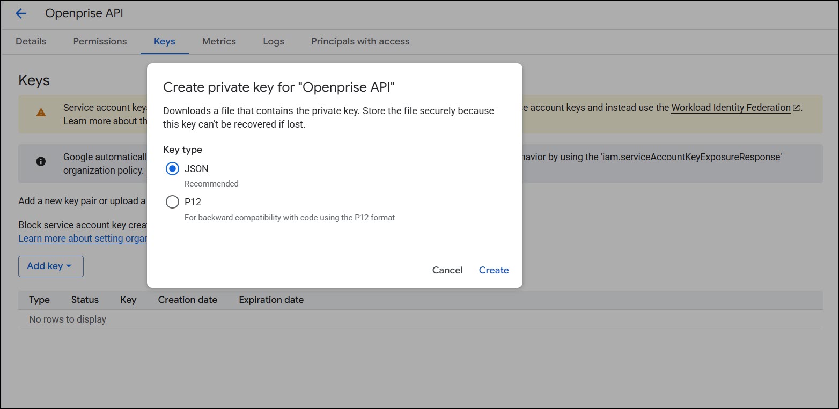This screenshot has width=839, height=409.
Task: Click the No rows to display text
Action: (x=68, y=319)
